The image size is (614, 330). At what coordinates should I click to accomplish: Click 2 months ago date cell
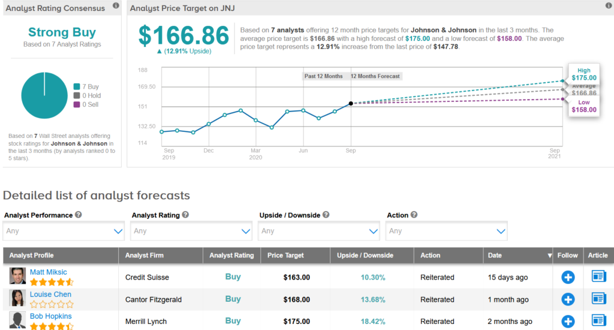pyautogui.click(x=510, y=322)
